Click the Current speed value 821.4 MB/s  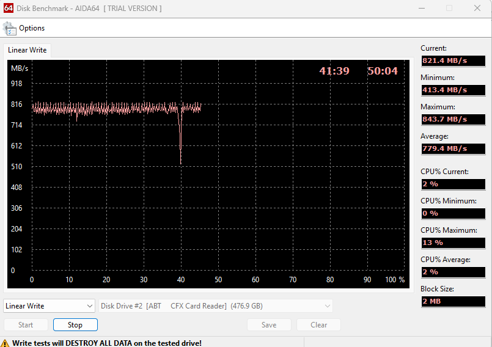(x=453, y=61)
